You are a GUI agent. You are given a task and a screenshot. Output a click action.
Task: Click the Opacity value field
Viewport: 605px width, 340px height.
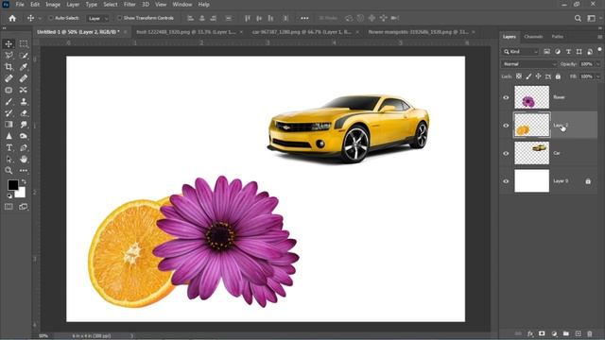pos(586,64)
